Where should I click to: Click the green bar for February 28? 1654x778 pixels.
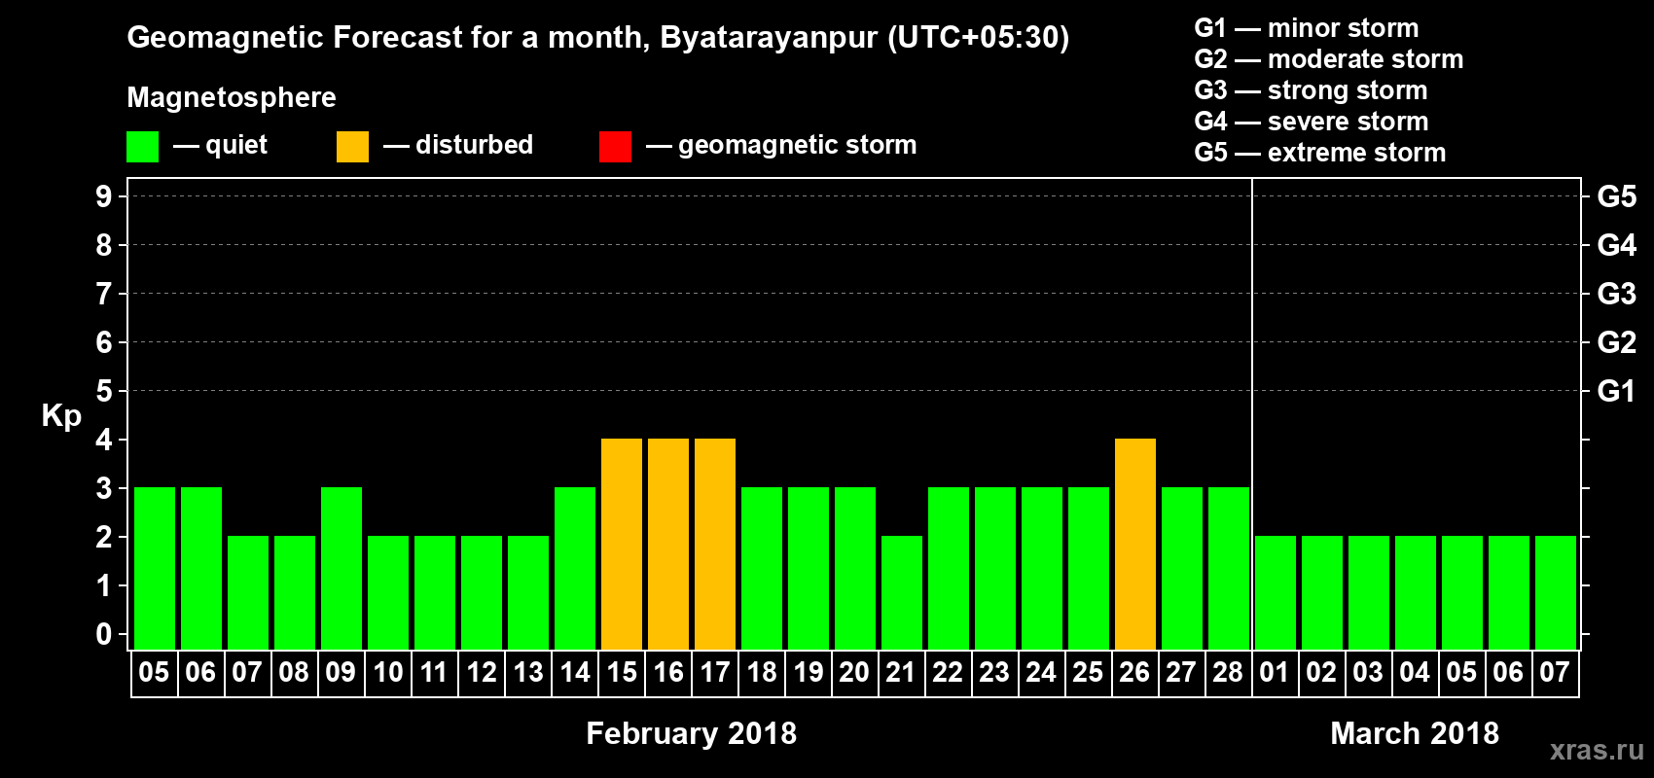1229,568
